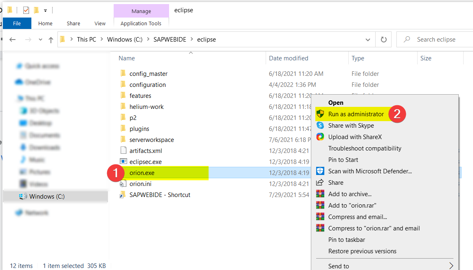Click the orion.exe file name
The width and height of the screenshot is (473, 270).
click(x=142, y=173)
